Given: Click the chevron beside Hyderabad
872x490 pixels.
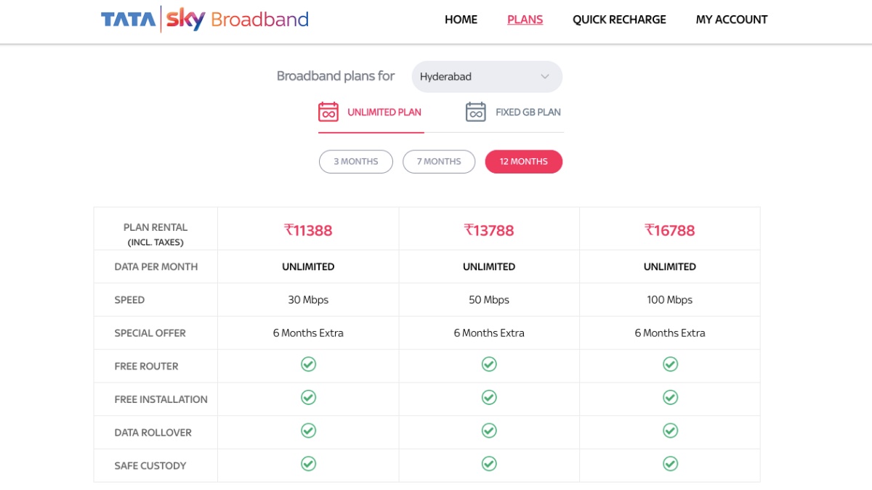Looking at the screenshot, I should point(545,76).
